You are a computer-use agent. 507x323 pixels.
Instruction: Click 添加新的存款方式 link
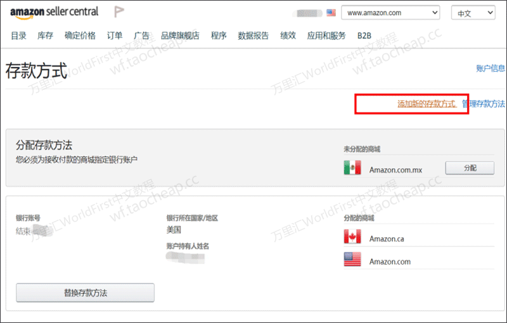pyautogui.click(x=427, y=104)
